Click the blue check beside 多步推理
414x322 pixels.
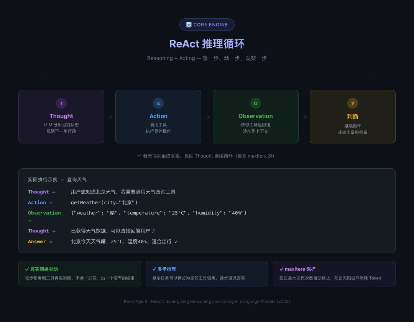coord(154,269)
